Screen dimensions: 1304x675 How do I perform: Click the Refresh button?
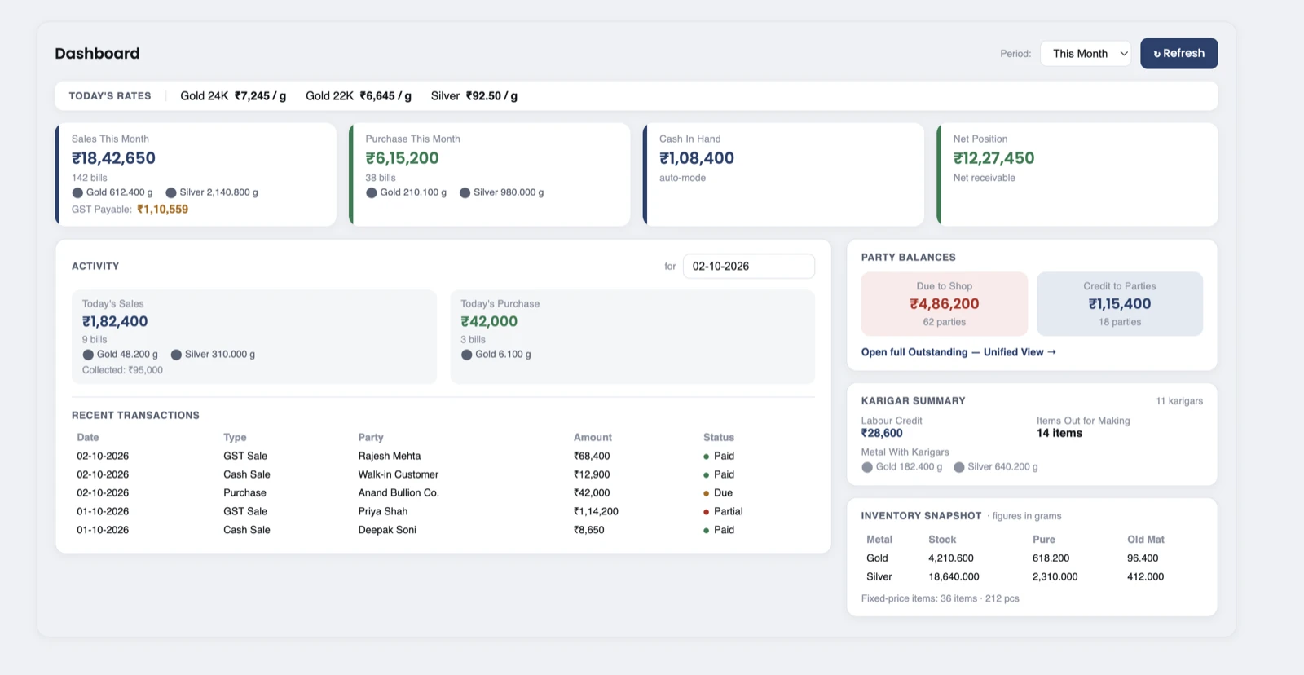(1178, 53)
